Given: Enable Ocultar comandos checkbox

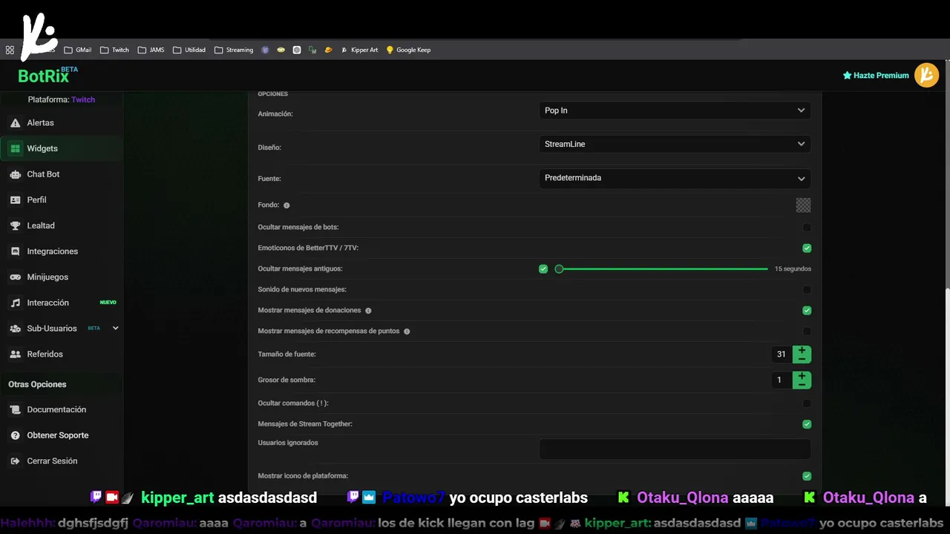Looking at the screenshot, I should tap(807, 403).
